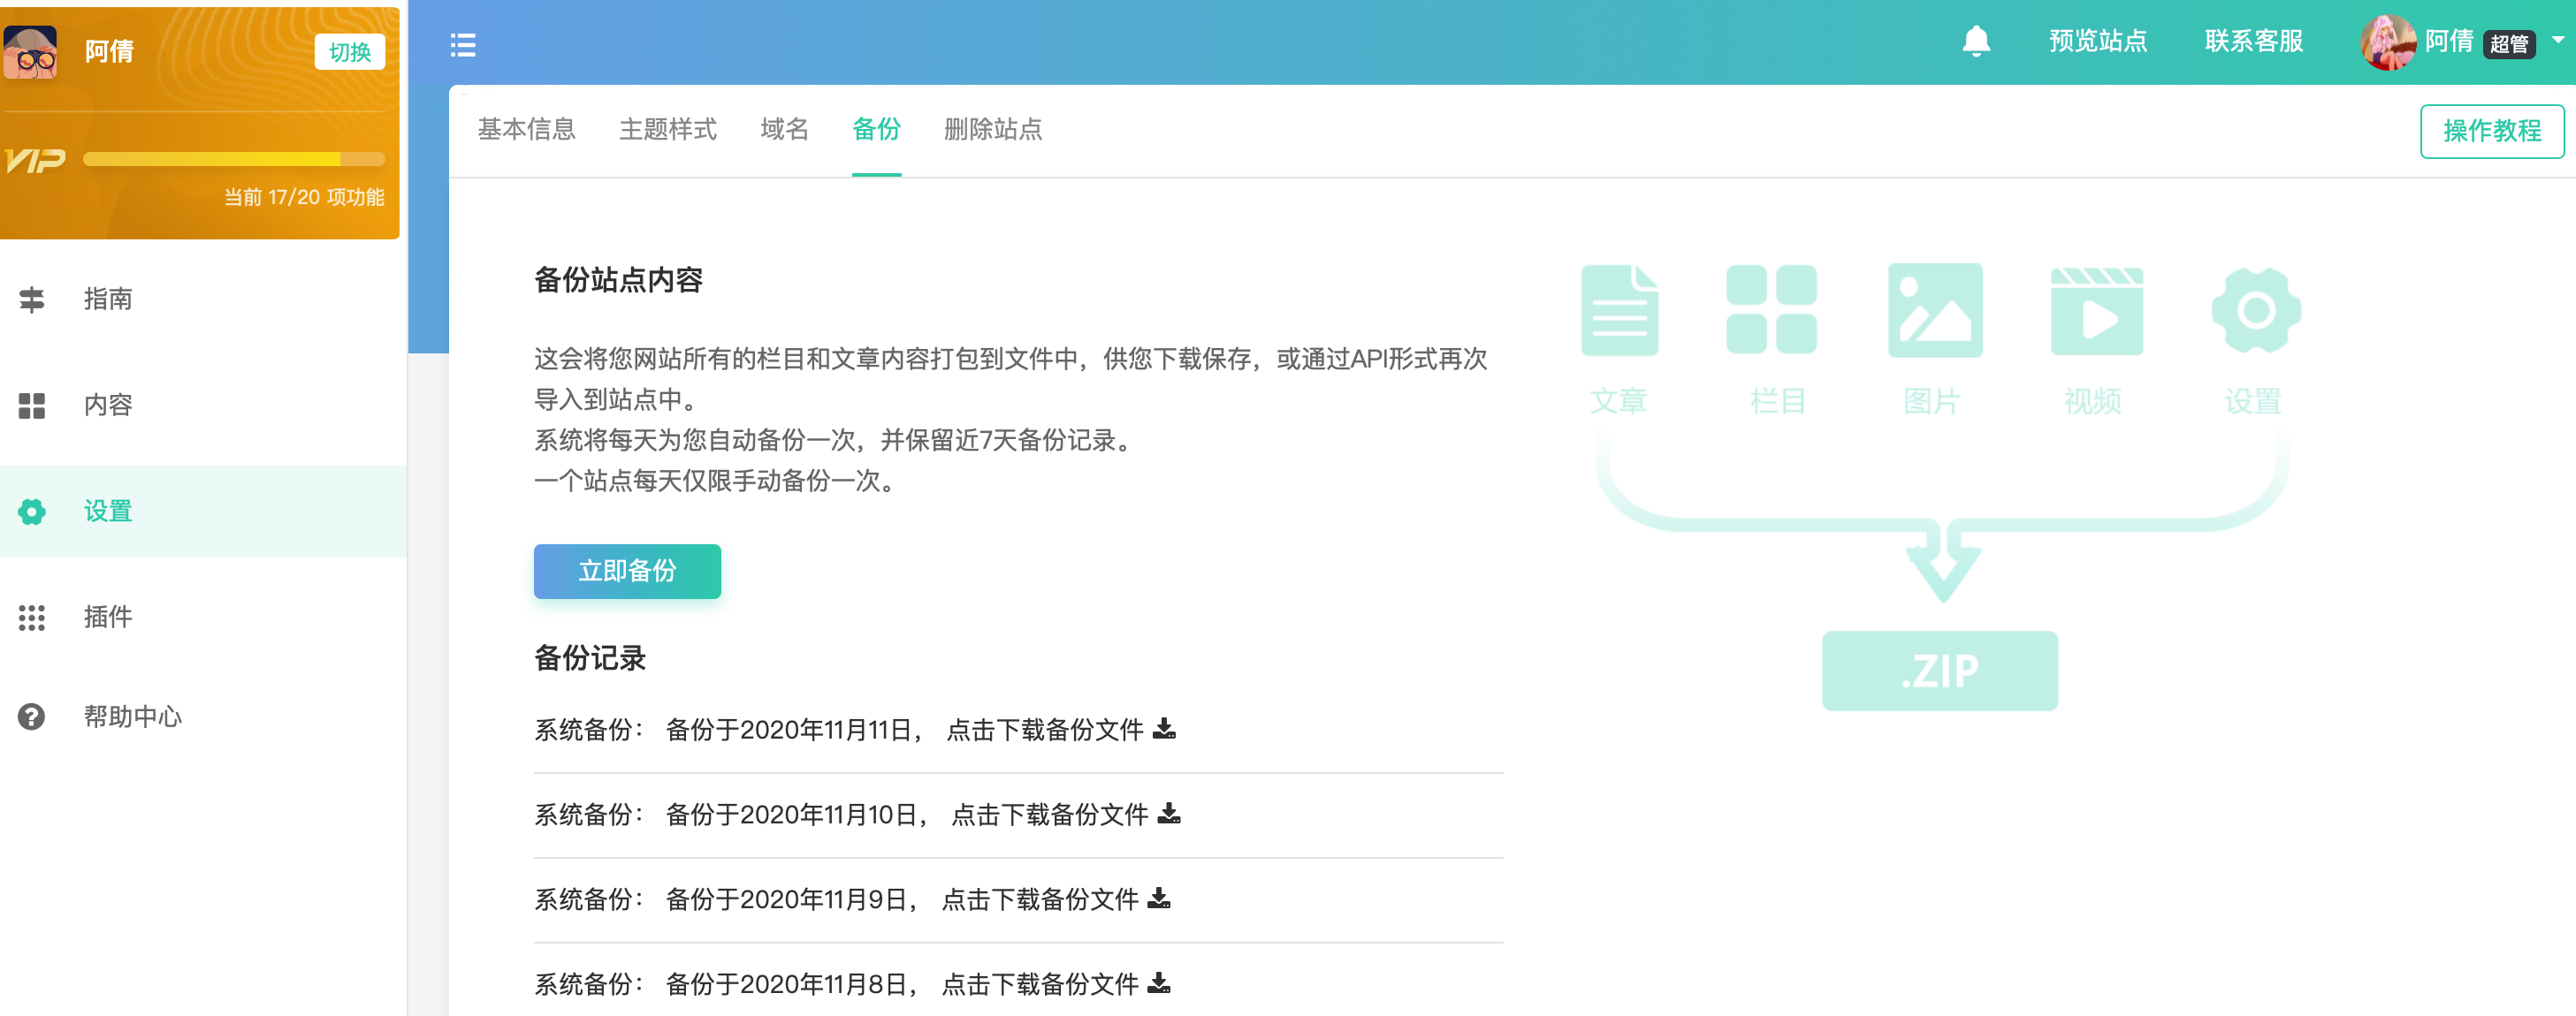Click the notification bell icon
This screenshot has width=2576, height=1016.
click(x=1975, y=42)
